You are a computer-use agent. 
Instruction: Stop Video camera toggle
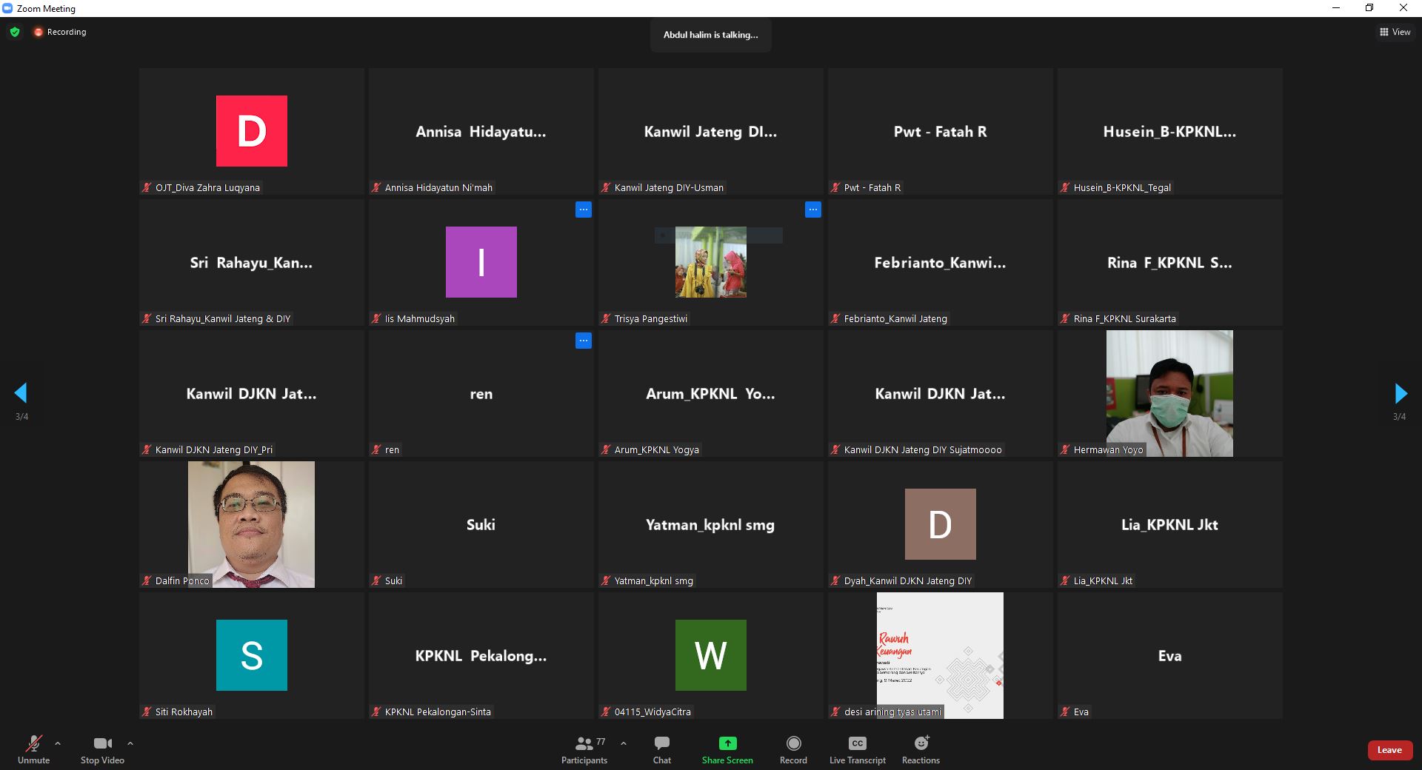tap(102, 749)
